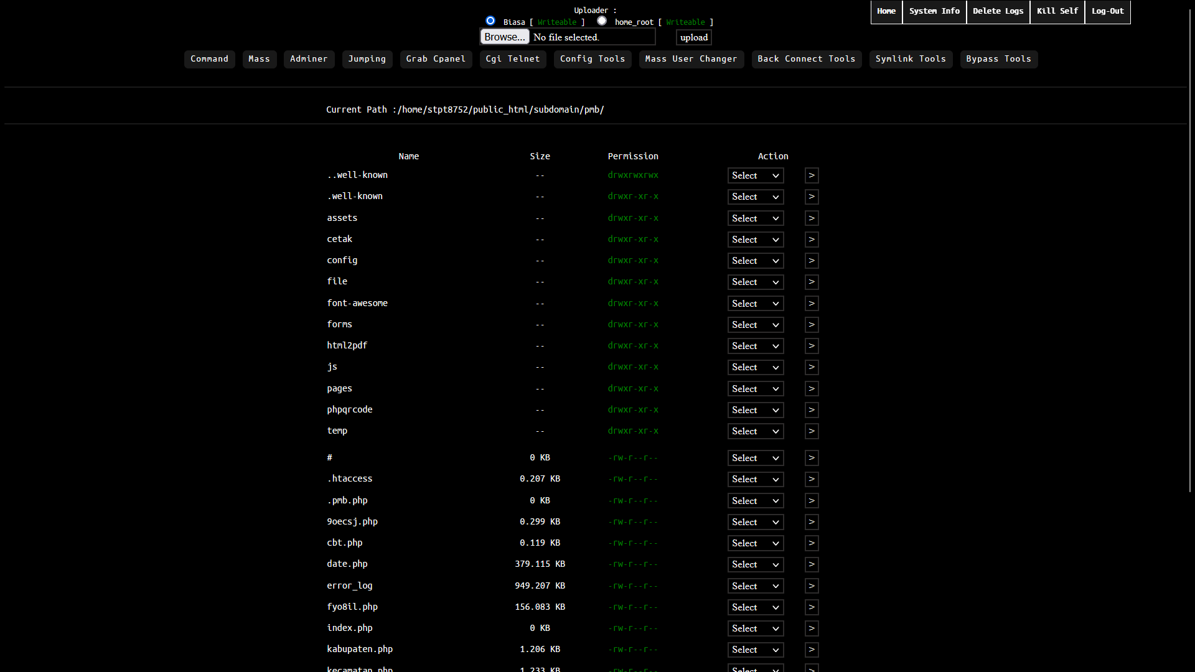
Task: Open the pages folder
Action: click(339, 388)
